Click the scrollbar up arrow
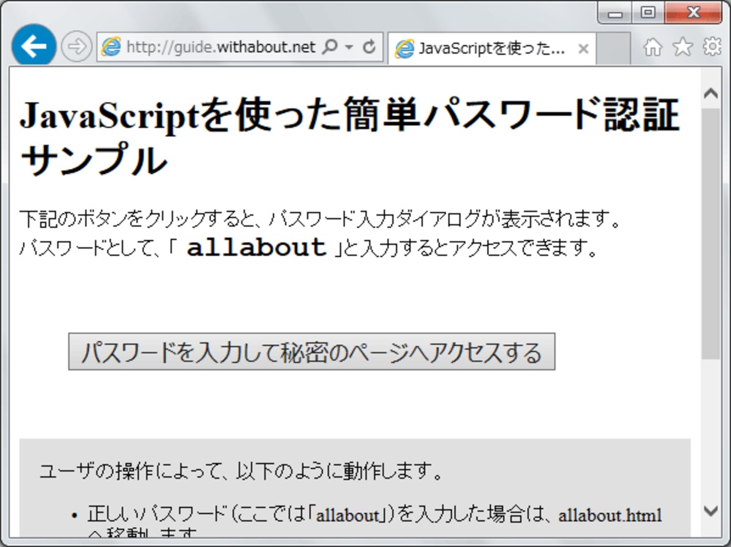 pyautogui.click(x=711, y=93)
